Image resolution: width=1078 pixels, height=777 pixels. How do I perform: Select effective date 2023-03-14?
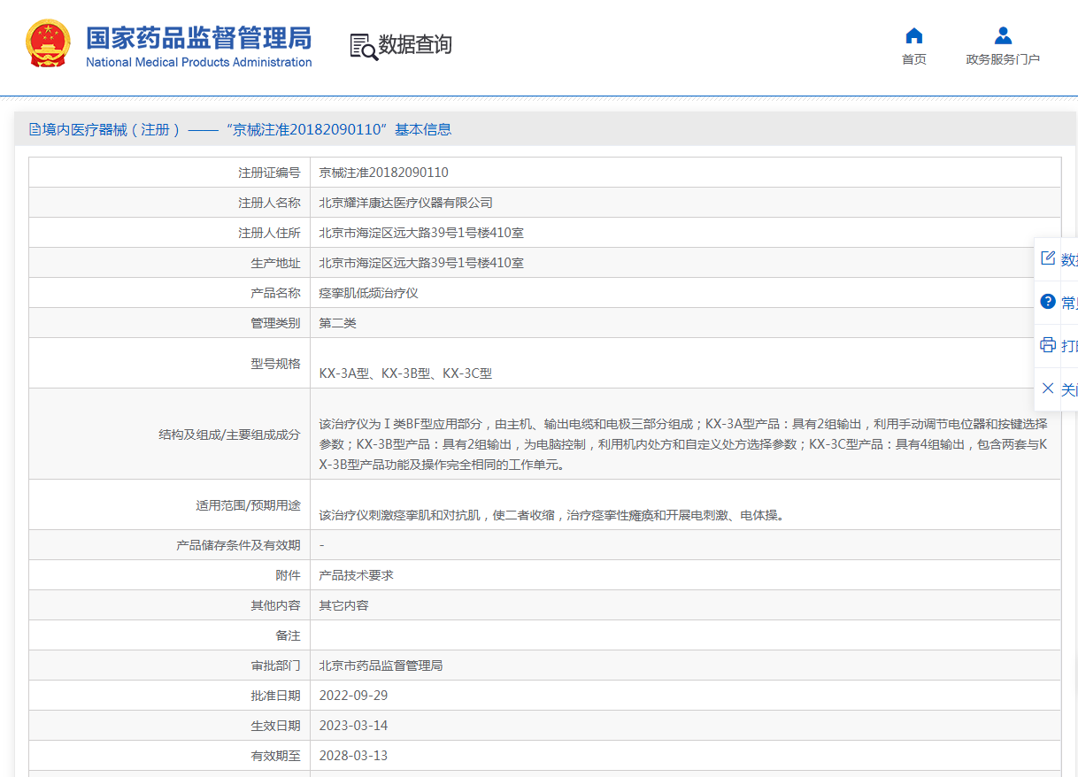pos(354,726)
